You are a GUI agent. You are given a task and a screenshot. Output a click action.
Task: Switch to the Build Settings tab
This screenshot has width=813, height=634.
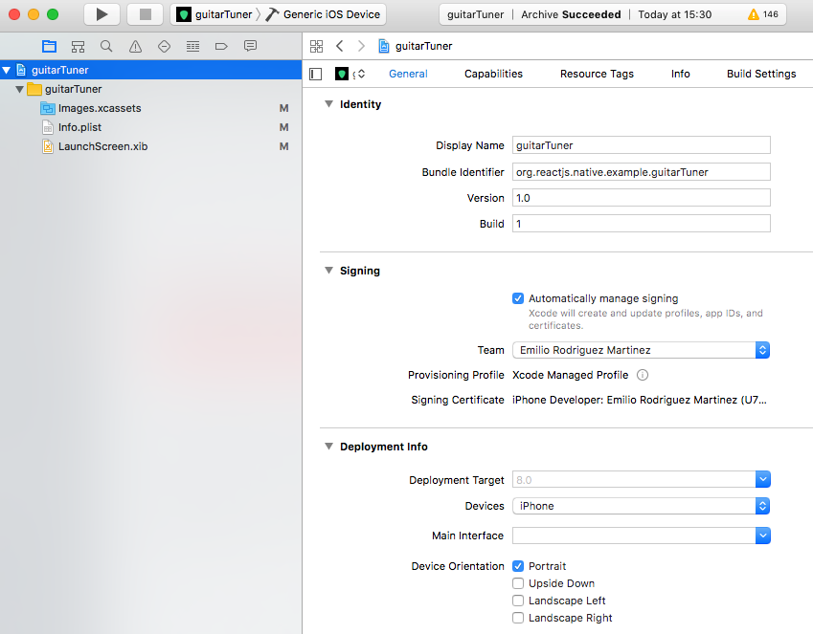tap(761, 74)
